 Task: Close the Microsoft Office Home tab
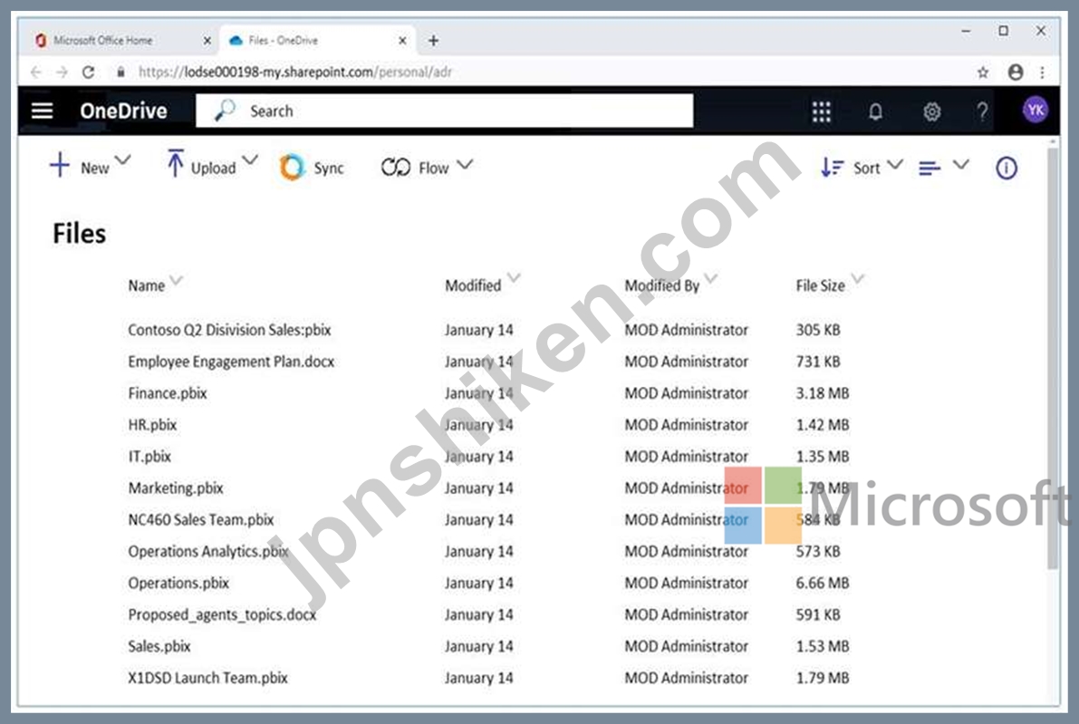pyautogui.click(x=207, y=42)
